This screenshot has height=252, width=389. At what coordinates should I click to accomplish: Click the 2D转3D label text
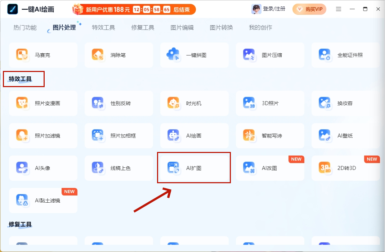(346, 168)
